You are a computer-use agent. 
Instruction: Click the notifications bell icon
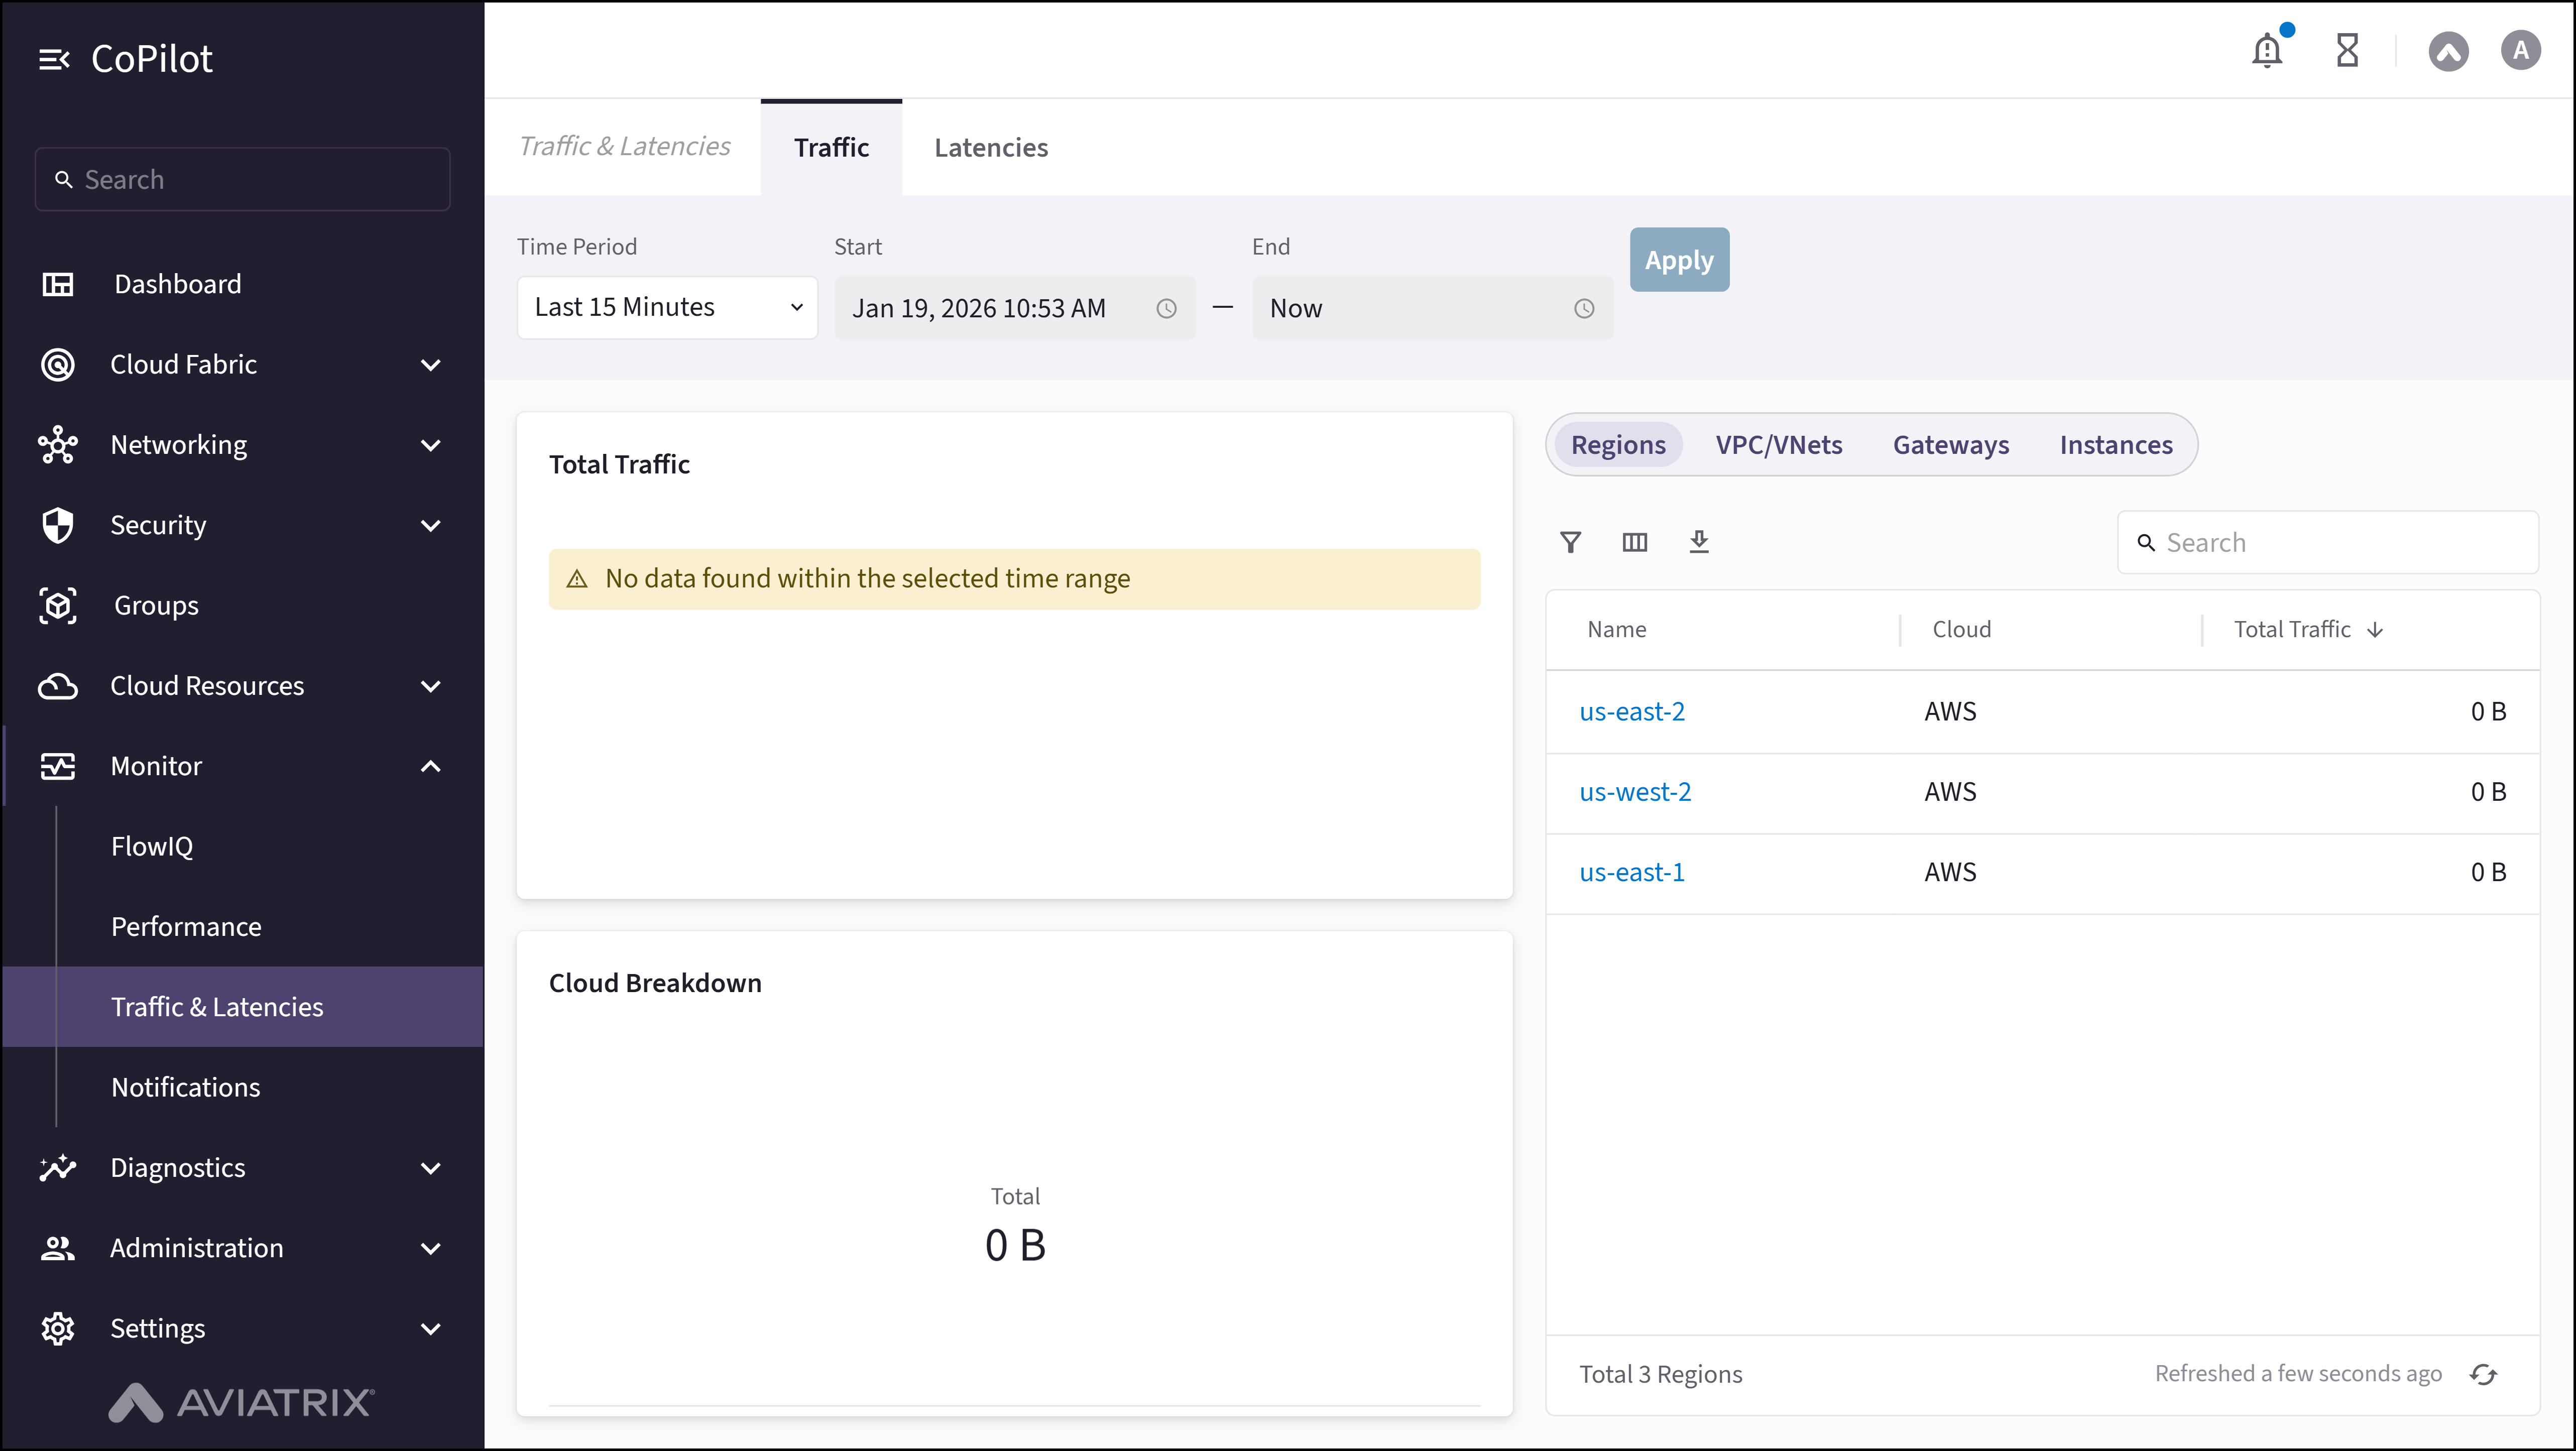(2266, 50)
